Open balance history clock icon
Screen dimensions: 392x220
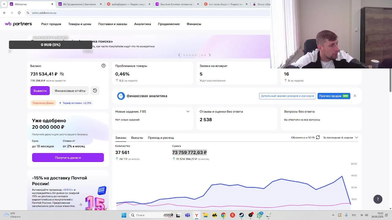95,90
